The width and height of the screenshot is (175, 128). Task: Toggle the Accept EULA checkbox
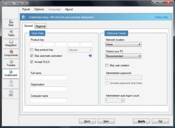[32, 62]
